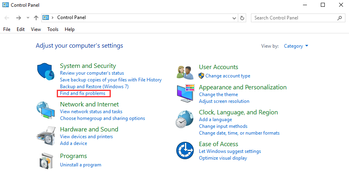
Task: Open the Clock, Language, and Region icon
Action: click(185, 119)
